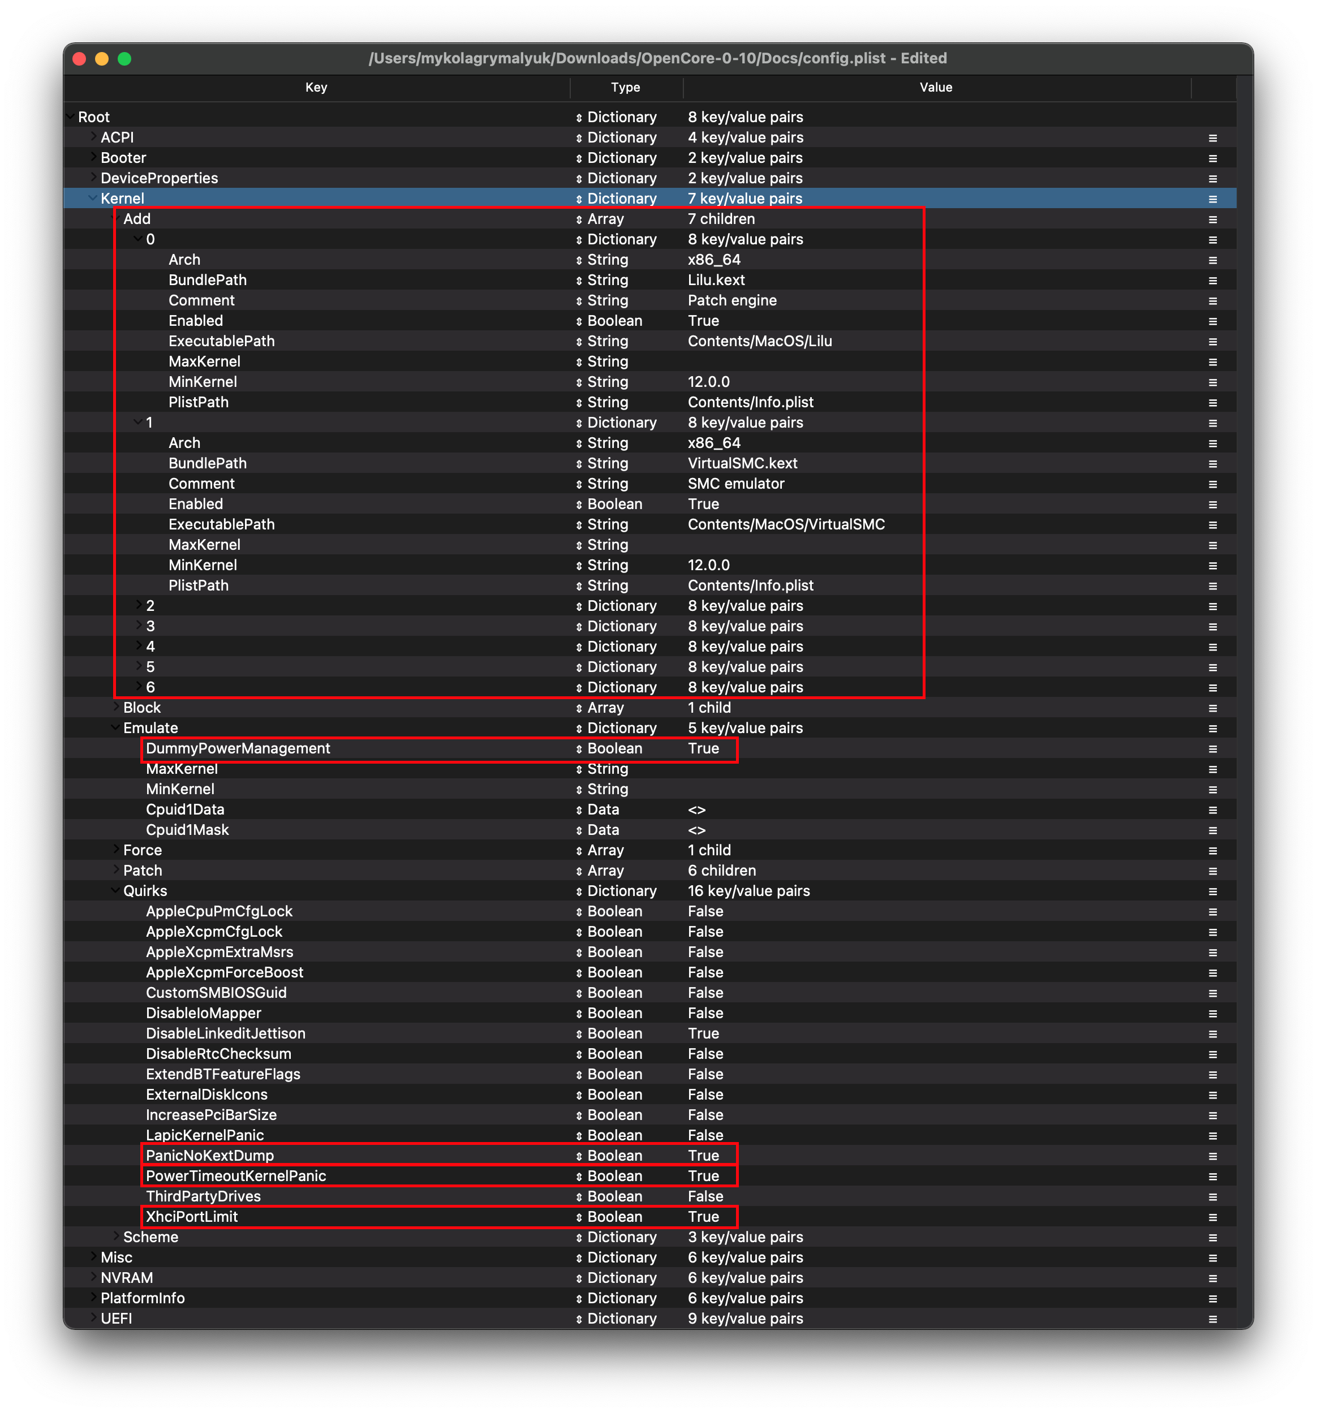1317x1413 pixels.
Task: Open the row menu for NVRAM
Action: coord(1212,1279)
